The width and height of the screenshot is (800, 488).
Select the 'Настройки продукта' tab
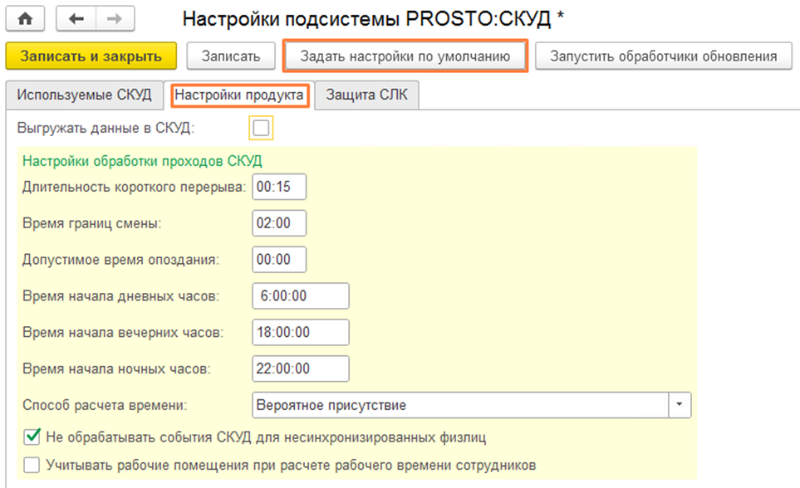click(x=238, y=95)
